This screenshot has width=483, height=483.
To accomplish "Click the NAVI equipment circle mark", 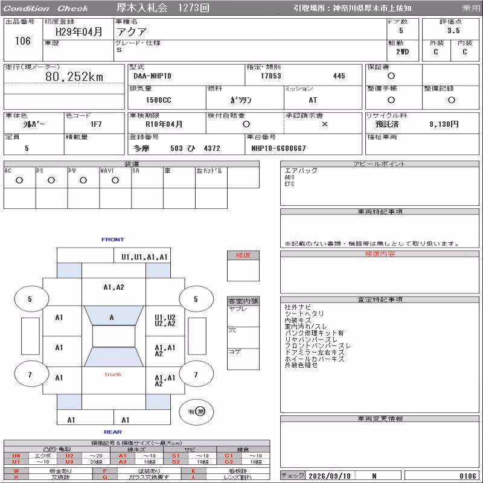I will (115, 180).
